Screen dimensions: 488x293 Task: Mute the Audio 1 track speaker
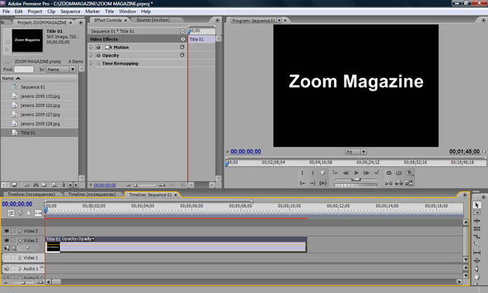(x=7, y=269)
